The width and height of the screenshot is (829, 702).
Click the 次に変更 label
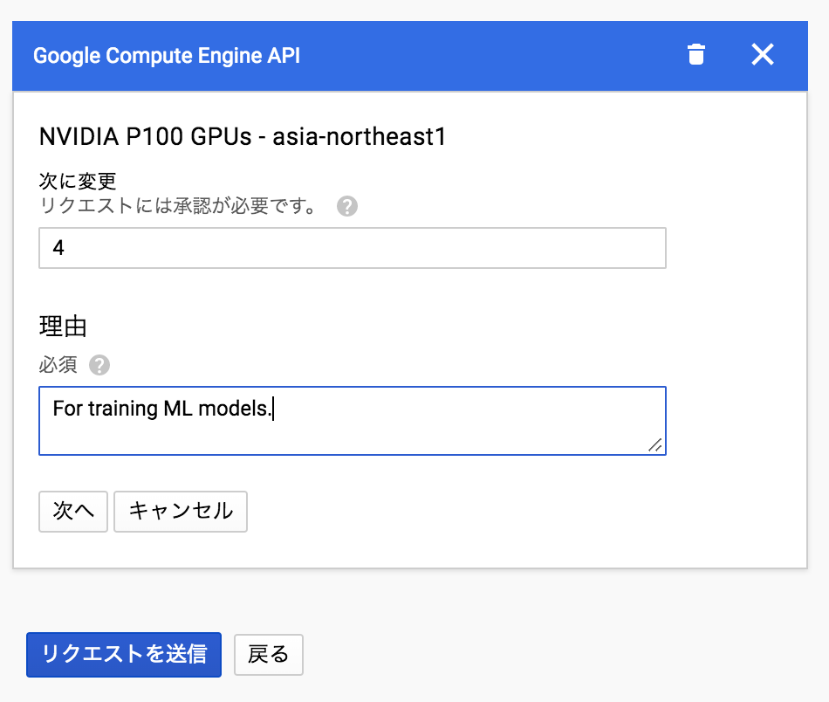click(78, 182)
